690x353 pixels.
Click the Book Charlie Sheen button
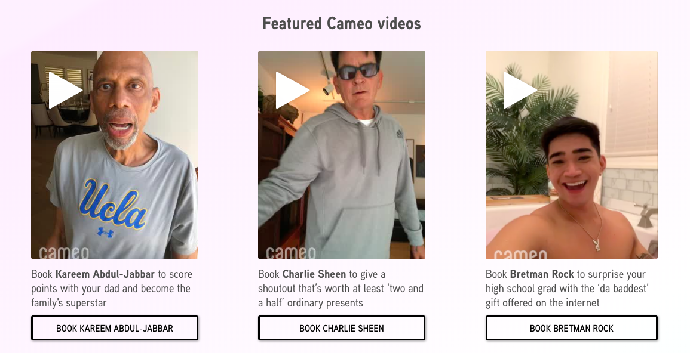click(342, 328)
